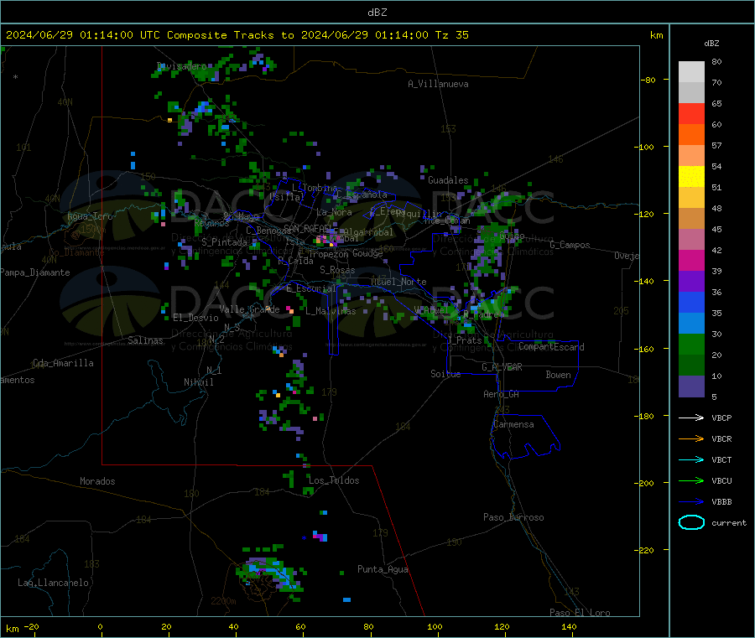Click the orange VBCR arrow legend icon
755x638 pixels.
(691, 438)
